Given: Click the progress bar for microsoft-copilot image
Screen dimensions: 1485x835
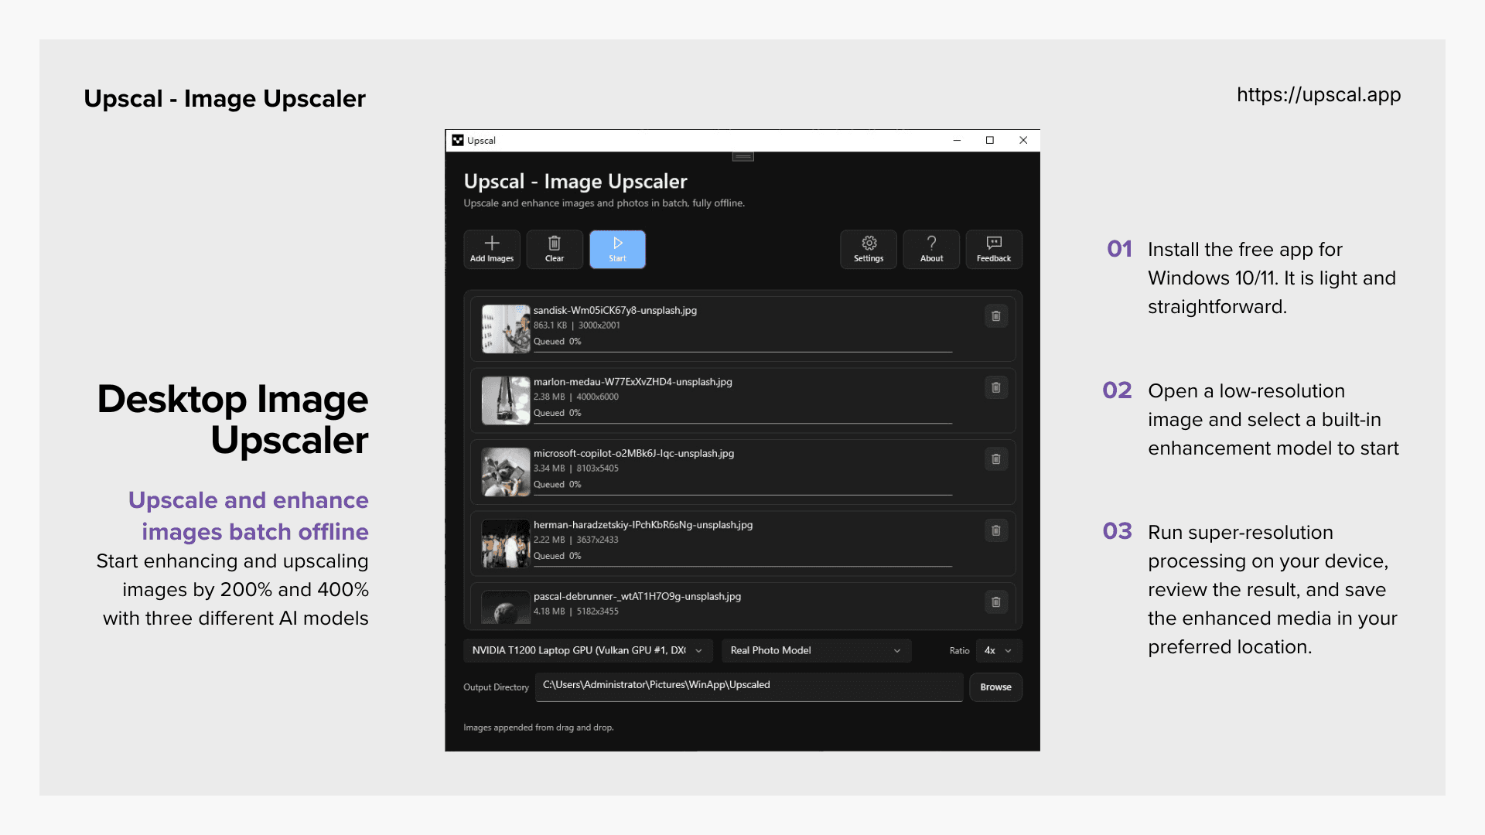Looking at the screenshot, I should tap(742, 495).
